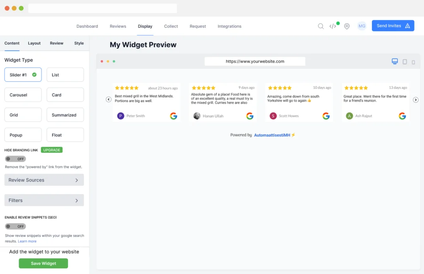This screenshot has width=424, height=274.
Task: Click next arrow on review slider
Action: (x=416, y=100)
